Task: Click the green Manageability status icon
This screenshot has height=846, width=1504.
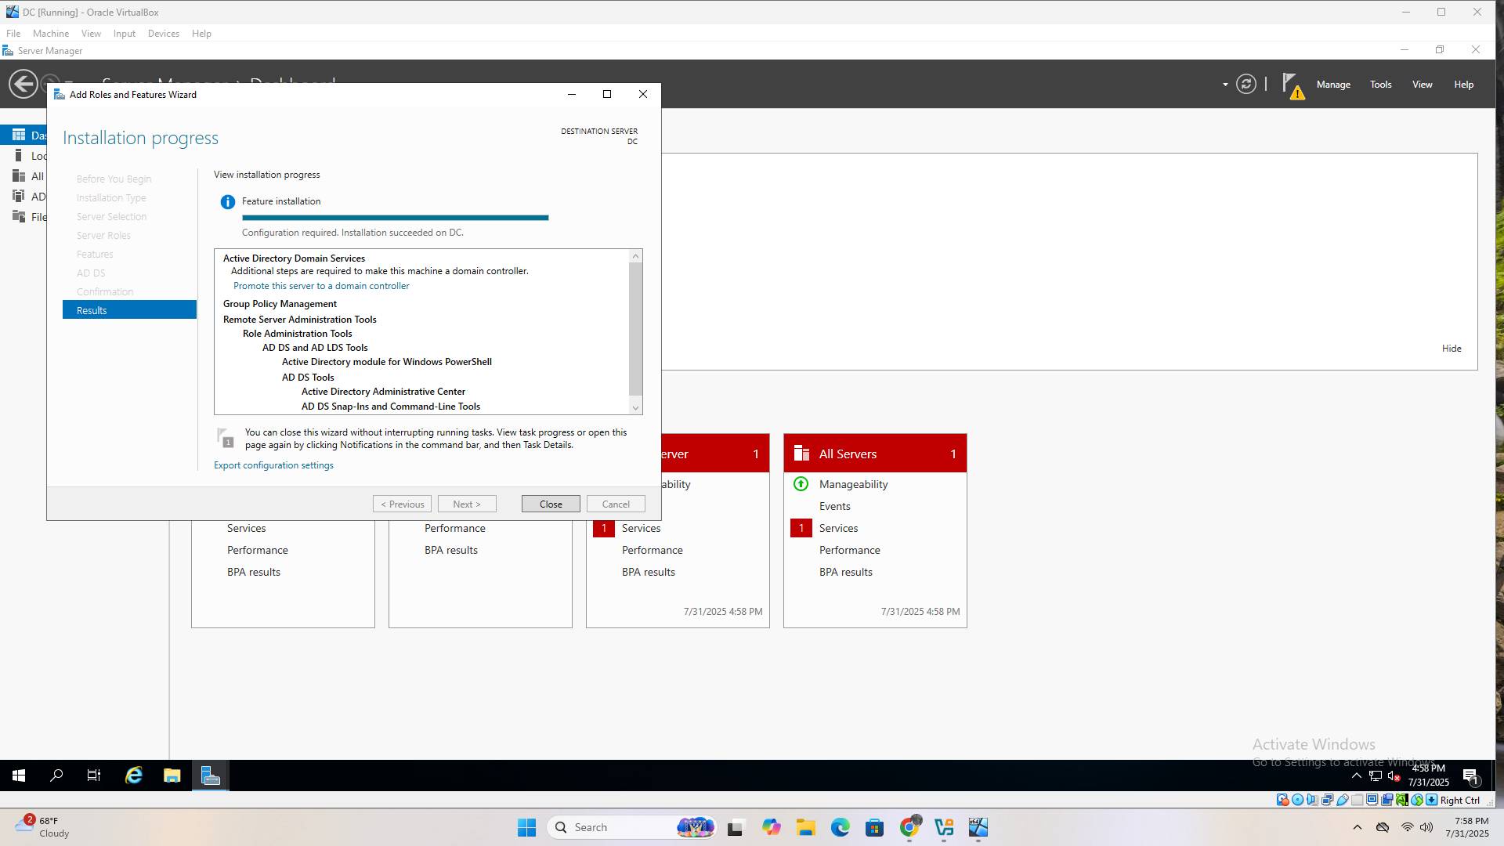Action: click(801, 484)
